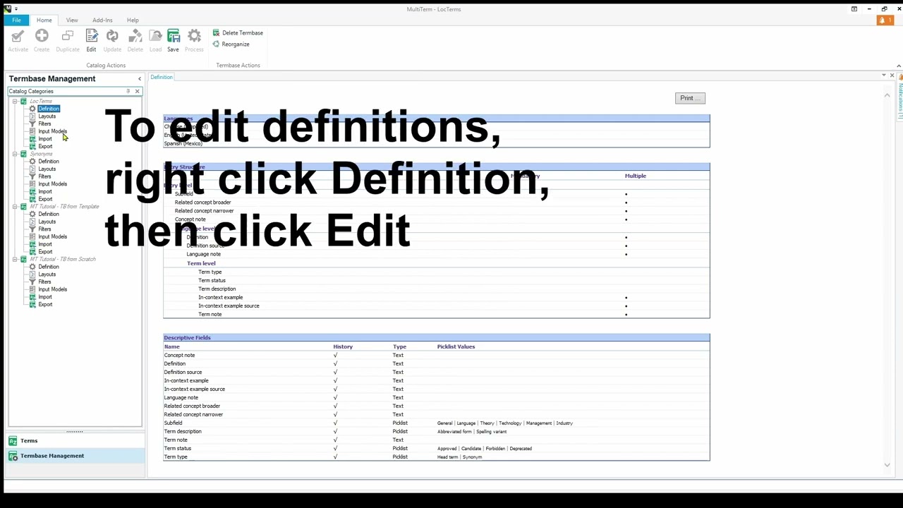This screenshot has height=508, width=903.
Task: Collapse MT Tutorial - TB from Template node
Action: point(14,207)
